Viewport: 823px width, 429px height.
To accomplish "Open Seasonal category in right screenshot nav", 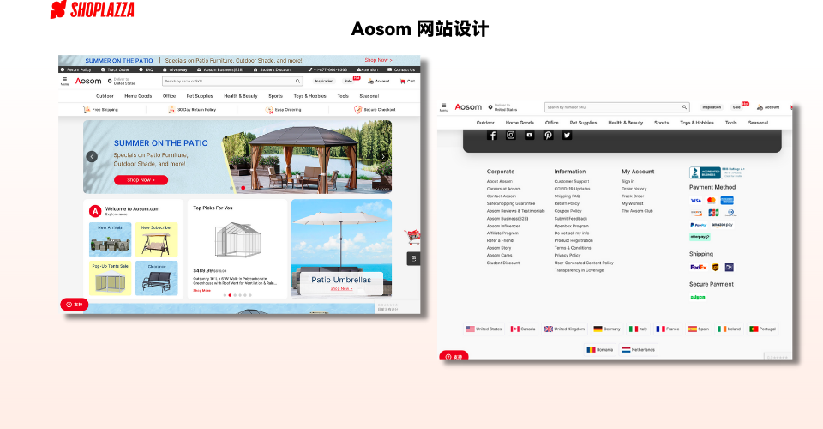I will pos(758,123).
